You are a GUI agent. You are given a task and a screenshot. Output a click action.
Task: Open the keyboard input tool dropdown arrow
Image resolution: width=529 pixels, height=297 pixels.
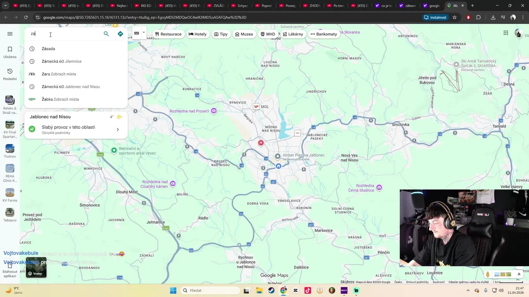tap(144, 33)
